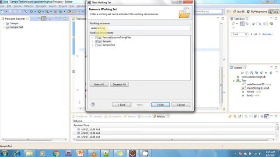Click Hide Static Members icon in Outline
This screenshot has height=157, width=280.
261,73
